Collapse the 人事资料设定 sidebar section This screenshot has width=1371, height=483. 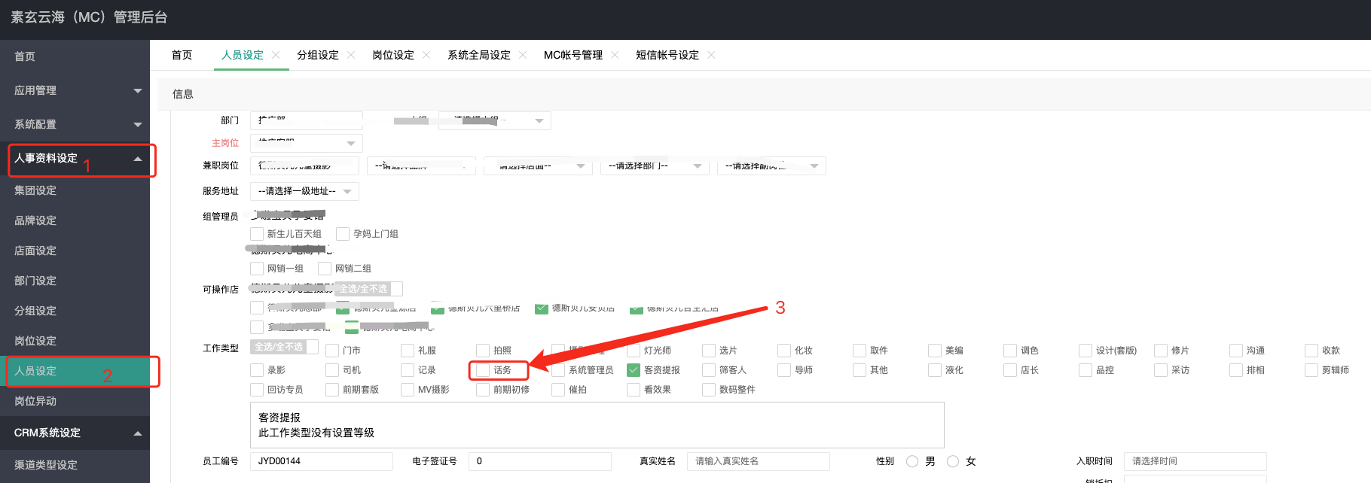point(137,159)
